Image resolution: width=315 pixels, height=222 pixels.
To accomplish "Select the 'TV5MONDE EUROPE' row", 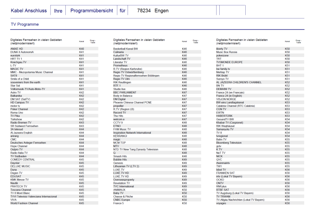I will pos(260,62).
